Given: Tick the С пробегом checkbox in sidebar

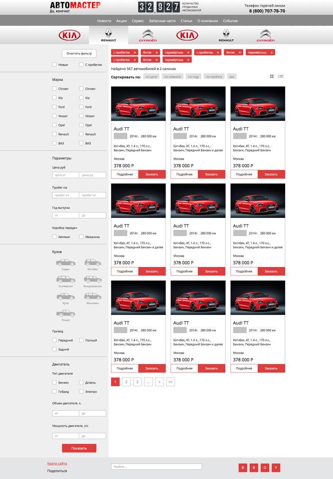Looking at the screenshot, I should (x=81, y=64).
